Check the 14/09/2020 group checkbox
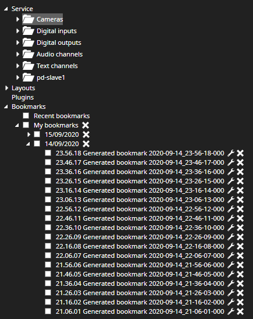Viewport: 253px width, 319px height. click(x=37, y=143)
